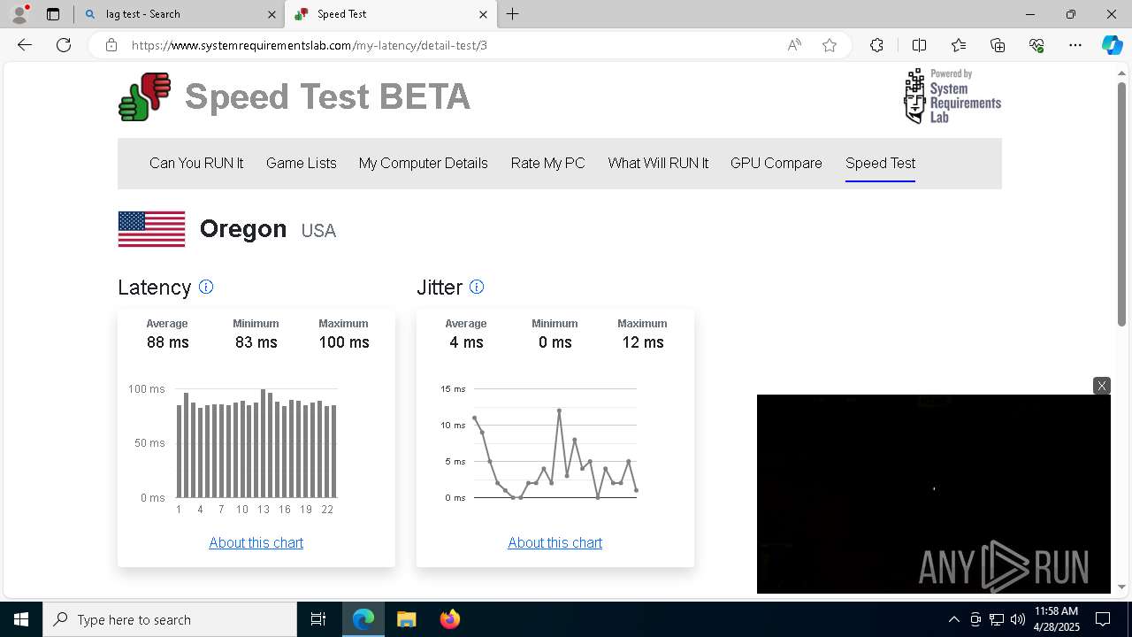1132x637 pixels.
Task: Close the video overlay with X
Action: 1101,386
